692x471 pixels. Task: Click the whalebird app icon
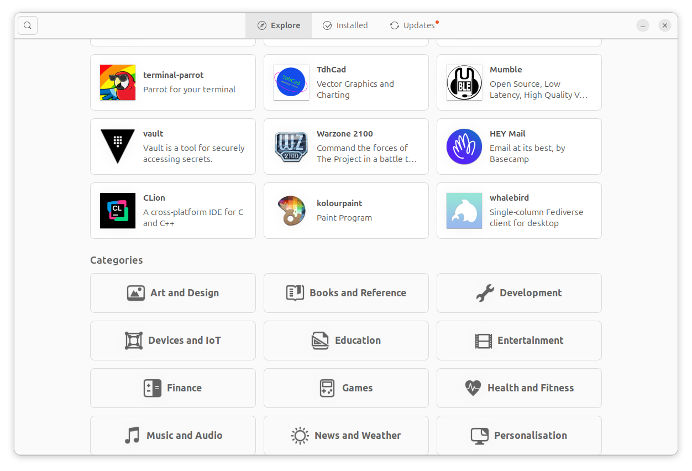(464, 211)
